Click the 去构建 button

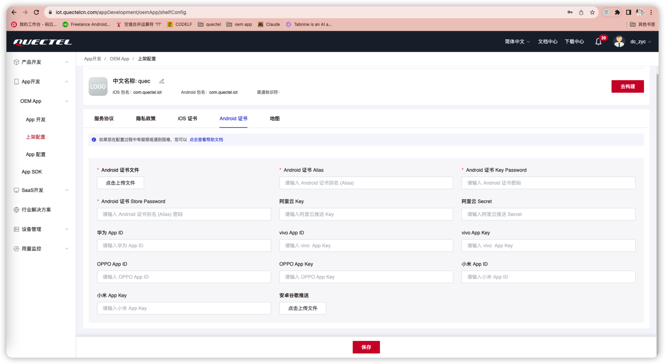[627, 86]
